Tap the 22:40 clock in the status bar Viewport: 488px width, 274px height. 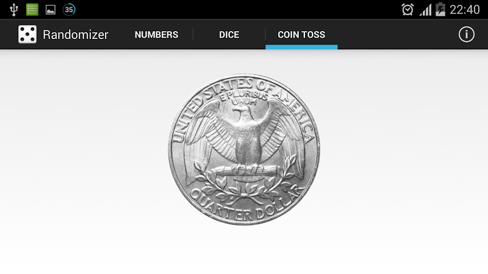pyautogui.click(x=465, y=10)
